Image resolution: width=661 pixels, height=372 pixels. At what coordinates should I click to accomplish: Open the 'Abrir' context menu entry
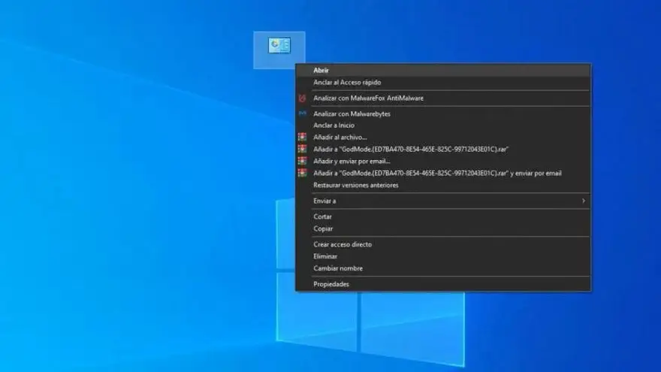pyautogui.click(x=443, y=71)
